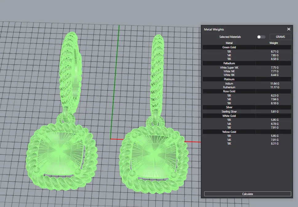Toggle the Selected Materials switch
298x207 pixels.
click(261, 37)
